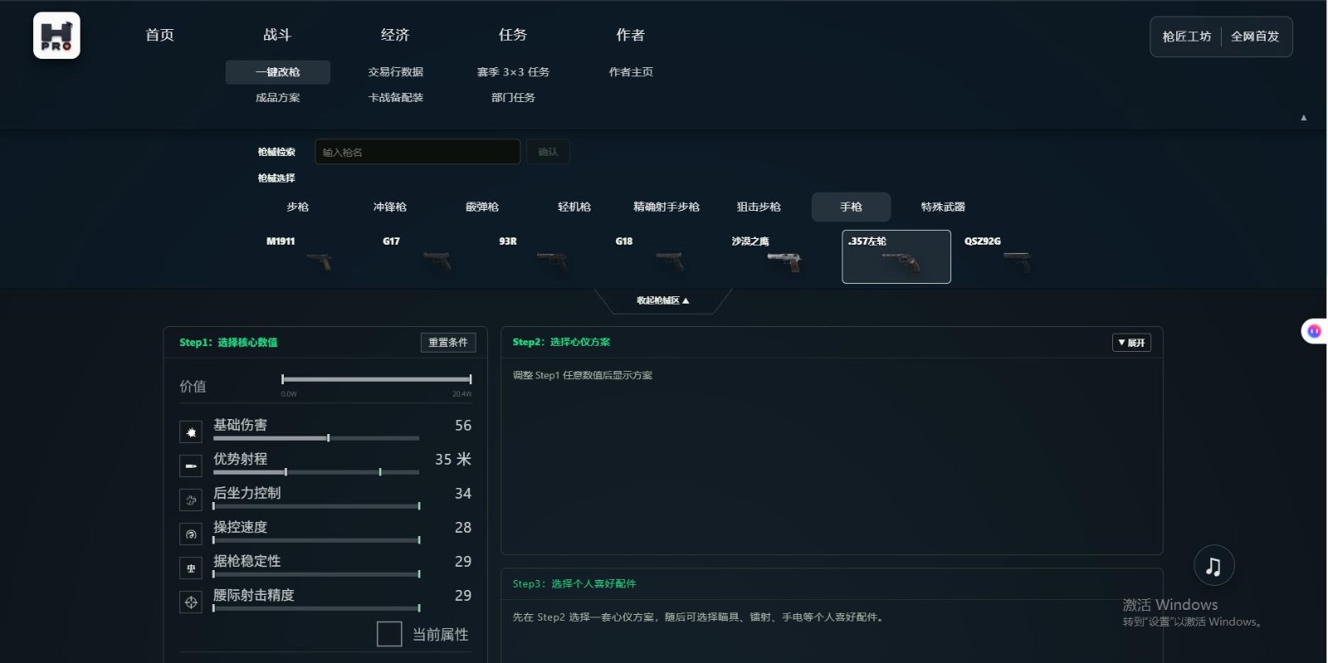
Task: Click the 重置条件 button
Action: tap(448, 343)
